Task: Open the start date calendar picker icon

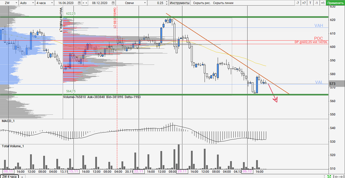Action: 79,3
